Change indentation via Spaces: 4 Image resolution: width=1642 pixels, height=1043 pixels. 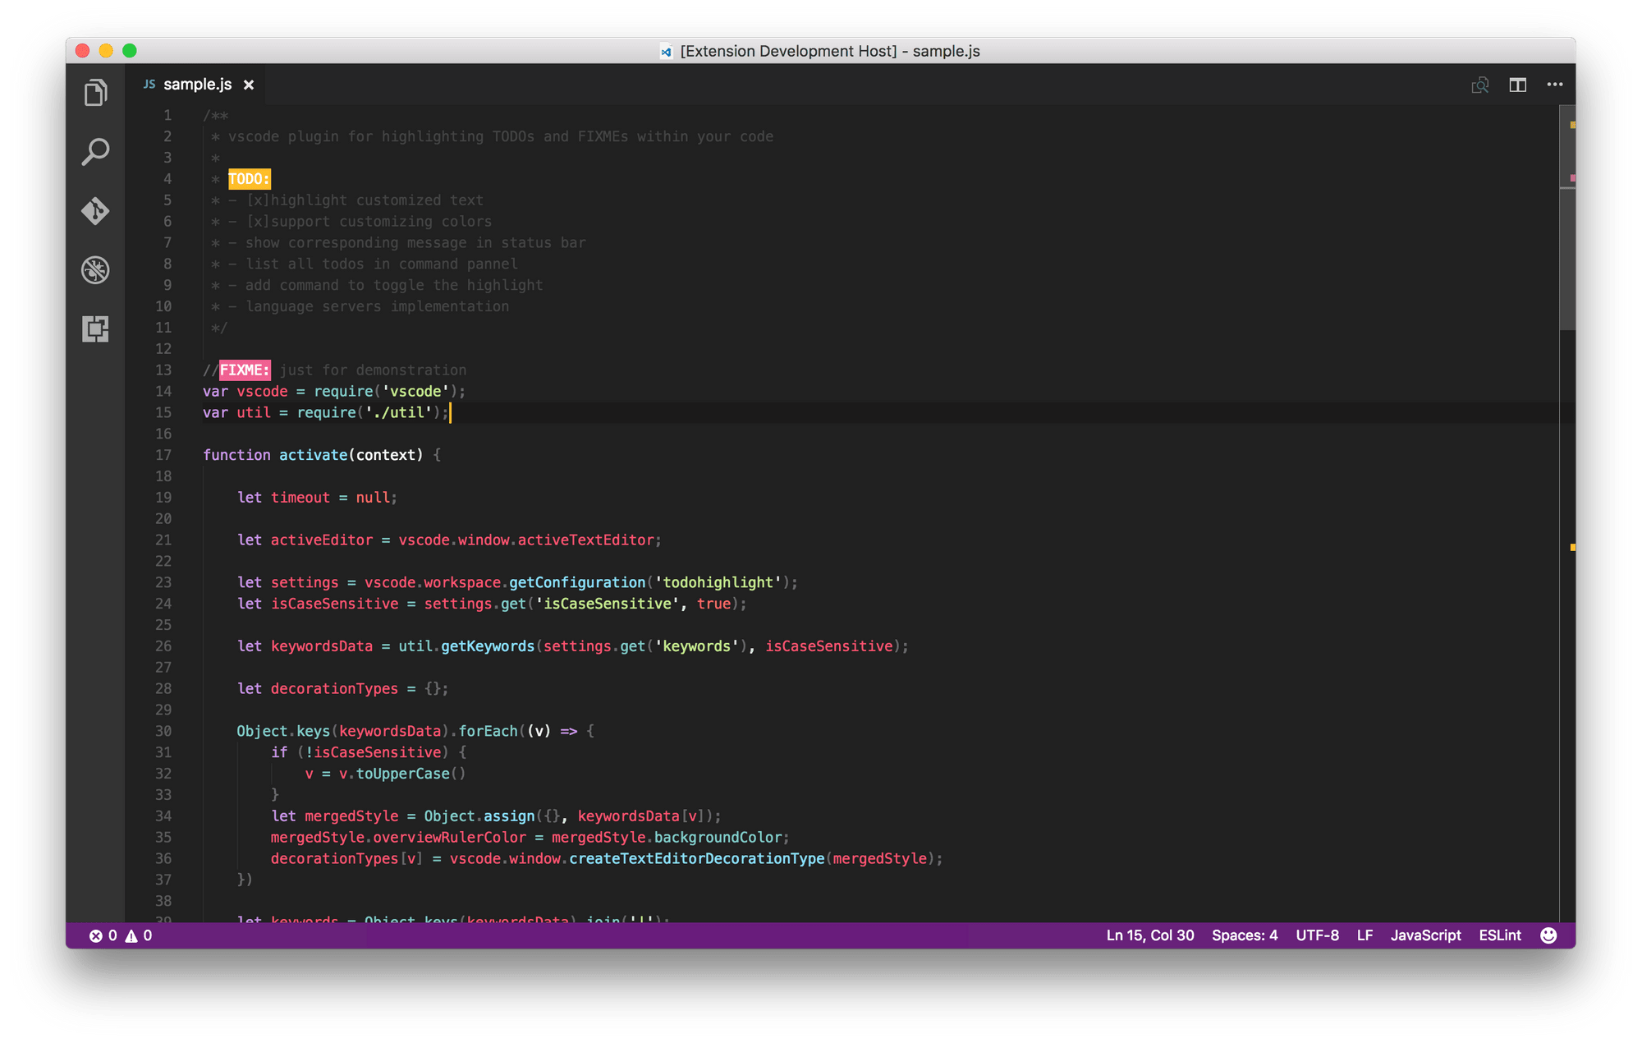pos(1245,935)
